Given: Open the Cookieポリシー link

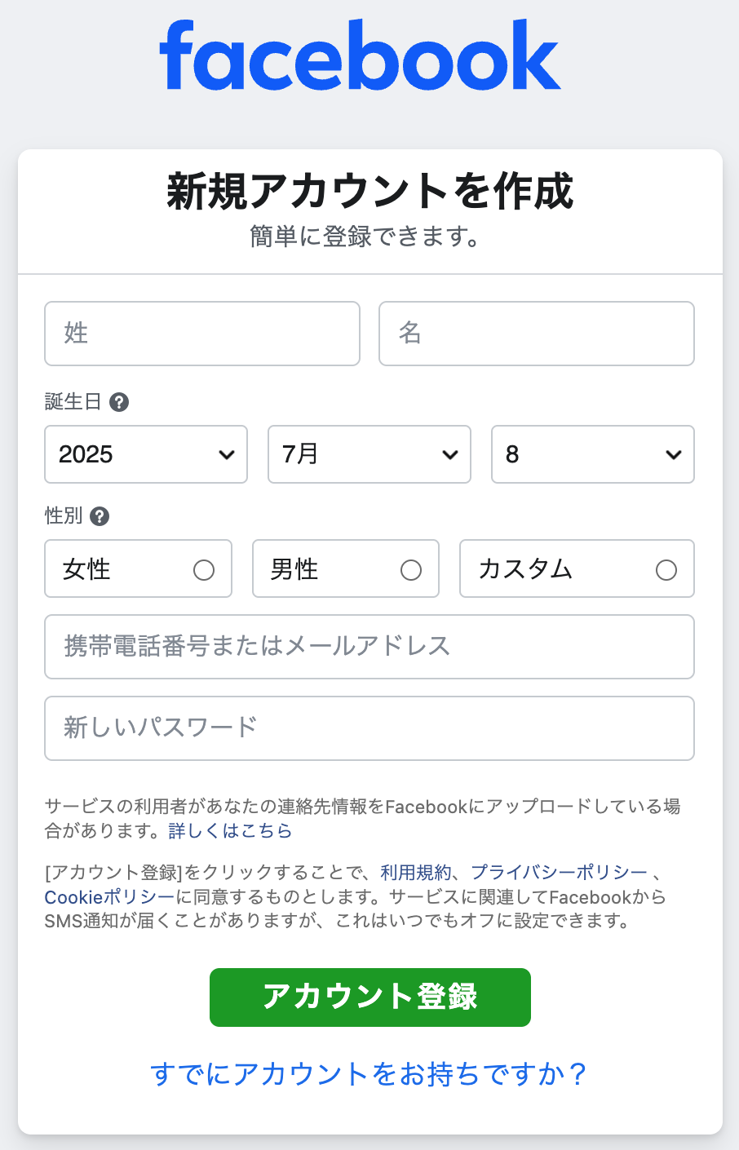Looking at the screenshot, I should click(110, 897).
